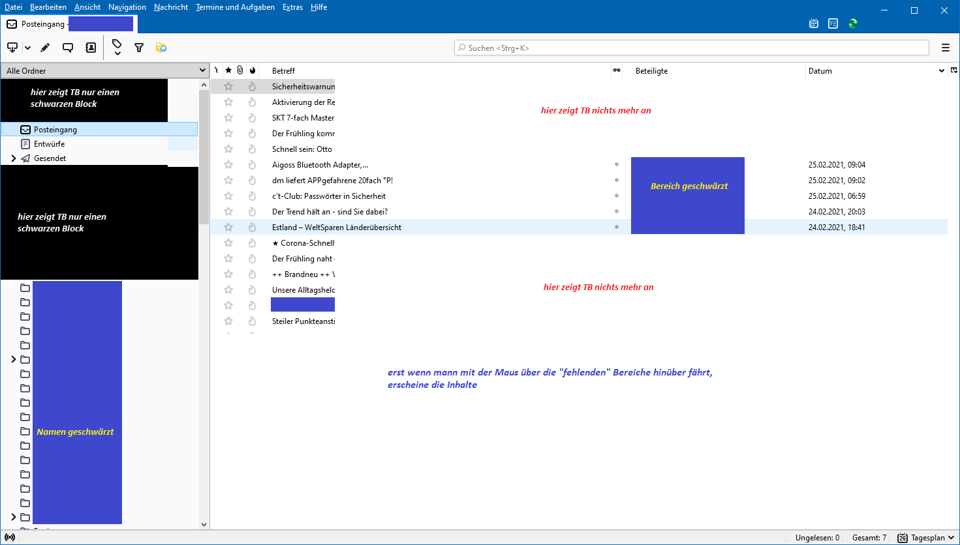Open the 'Alle Ordner' folder view dropdown
960x545 pixels.
click(x=104, y=70)
